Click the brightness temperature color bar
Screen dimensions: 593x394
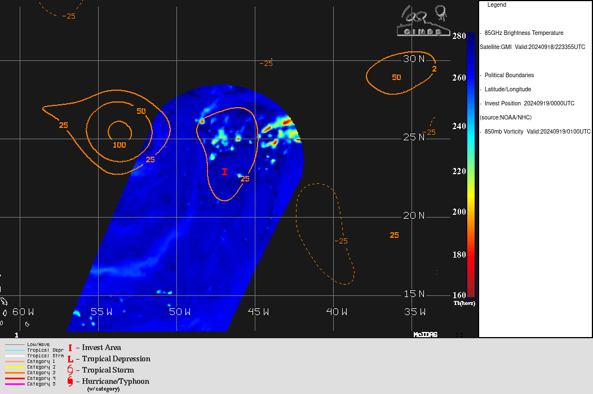click(471, 166)
